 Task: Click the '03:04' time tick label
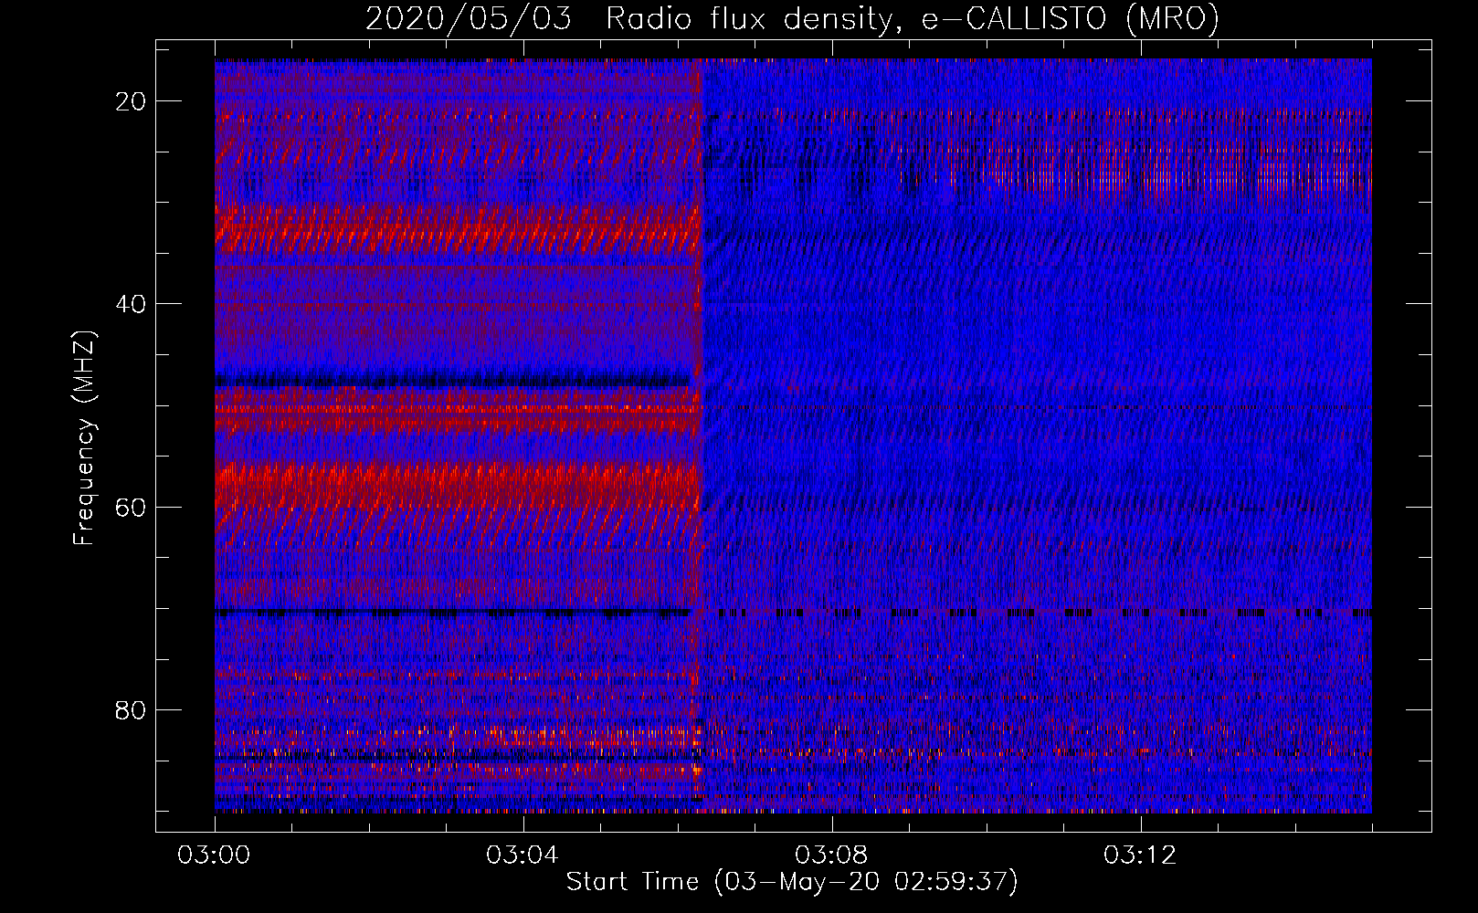(523, 855)
